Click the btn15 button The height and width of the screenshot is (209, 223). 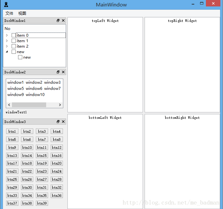click(42, 156)
